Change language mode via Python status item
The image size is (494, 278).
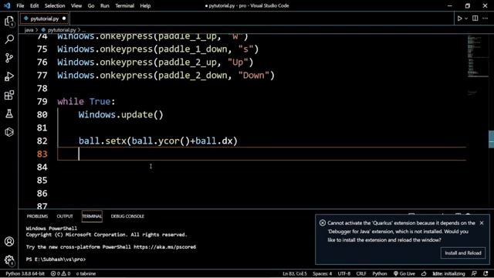(x=379, y=273)
